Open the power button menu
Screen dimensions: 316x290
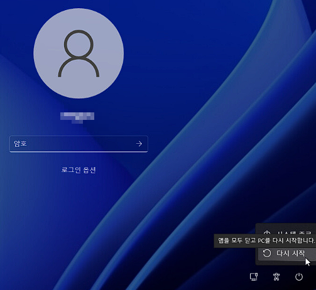click(x=299, y=277)
